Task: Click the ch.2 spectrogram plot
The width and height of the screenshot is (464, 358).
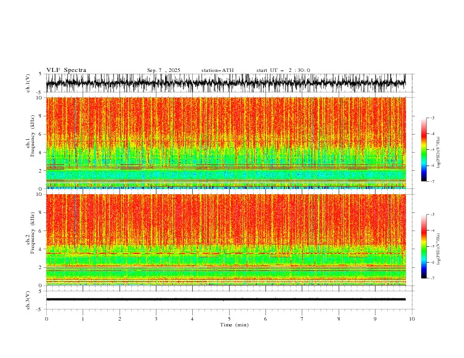Action: pos(226,240)
